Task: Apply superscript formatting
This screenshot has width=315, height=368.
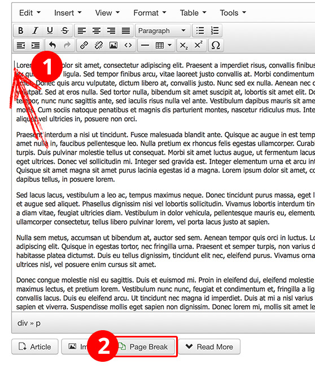Action: 198,45
